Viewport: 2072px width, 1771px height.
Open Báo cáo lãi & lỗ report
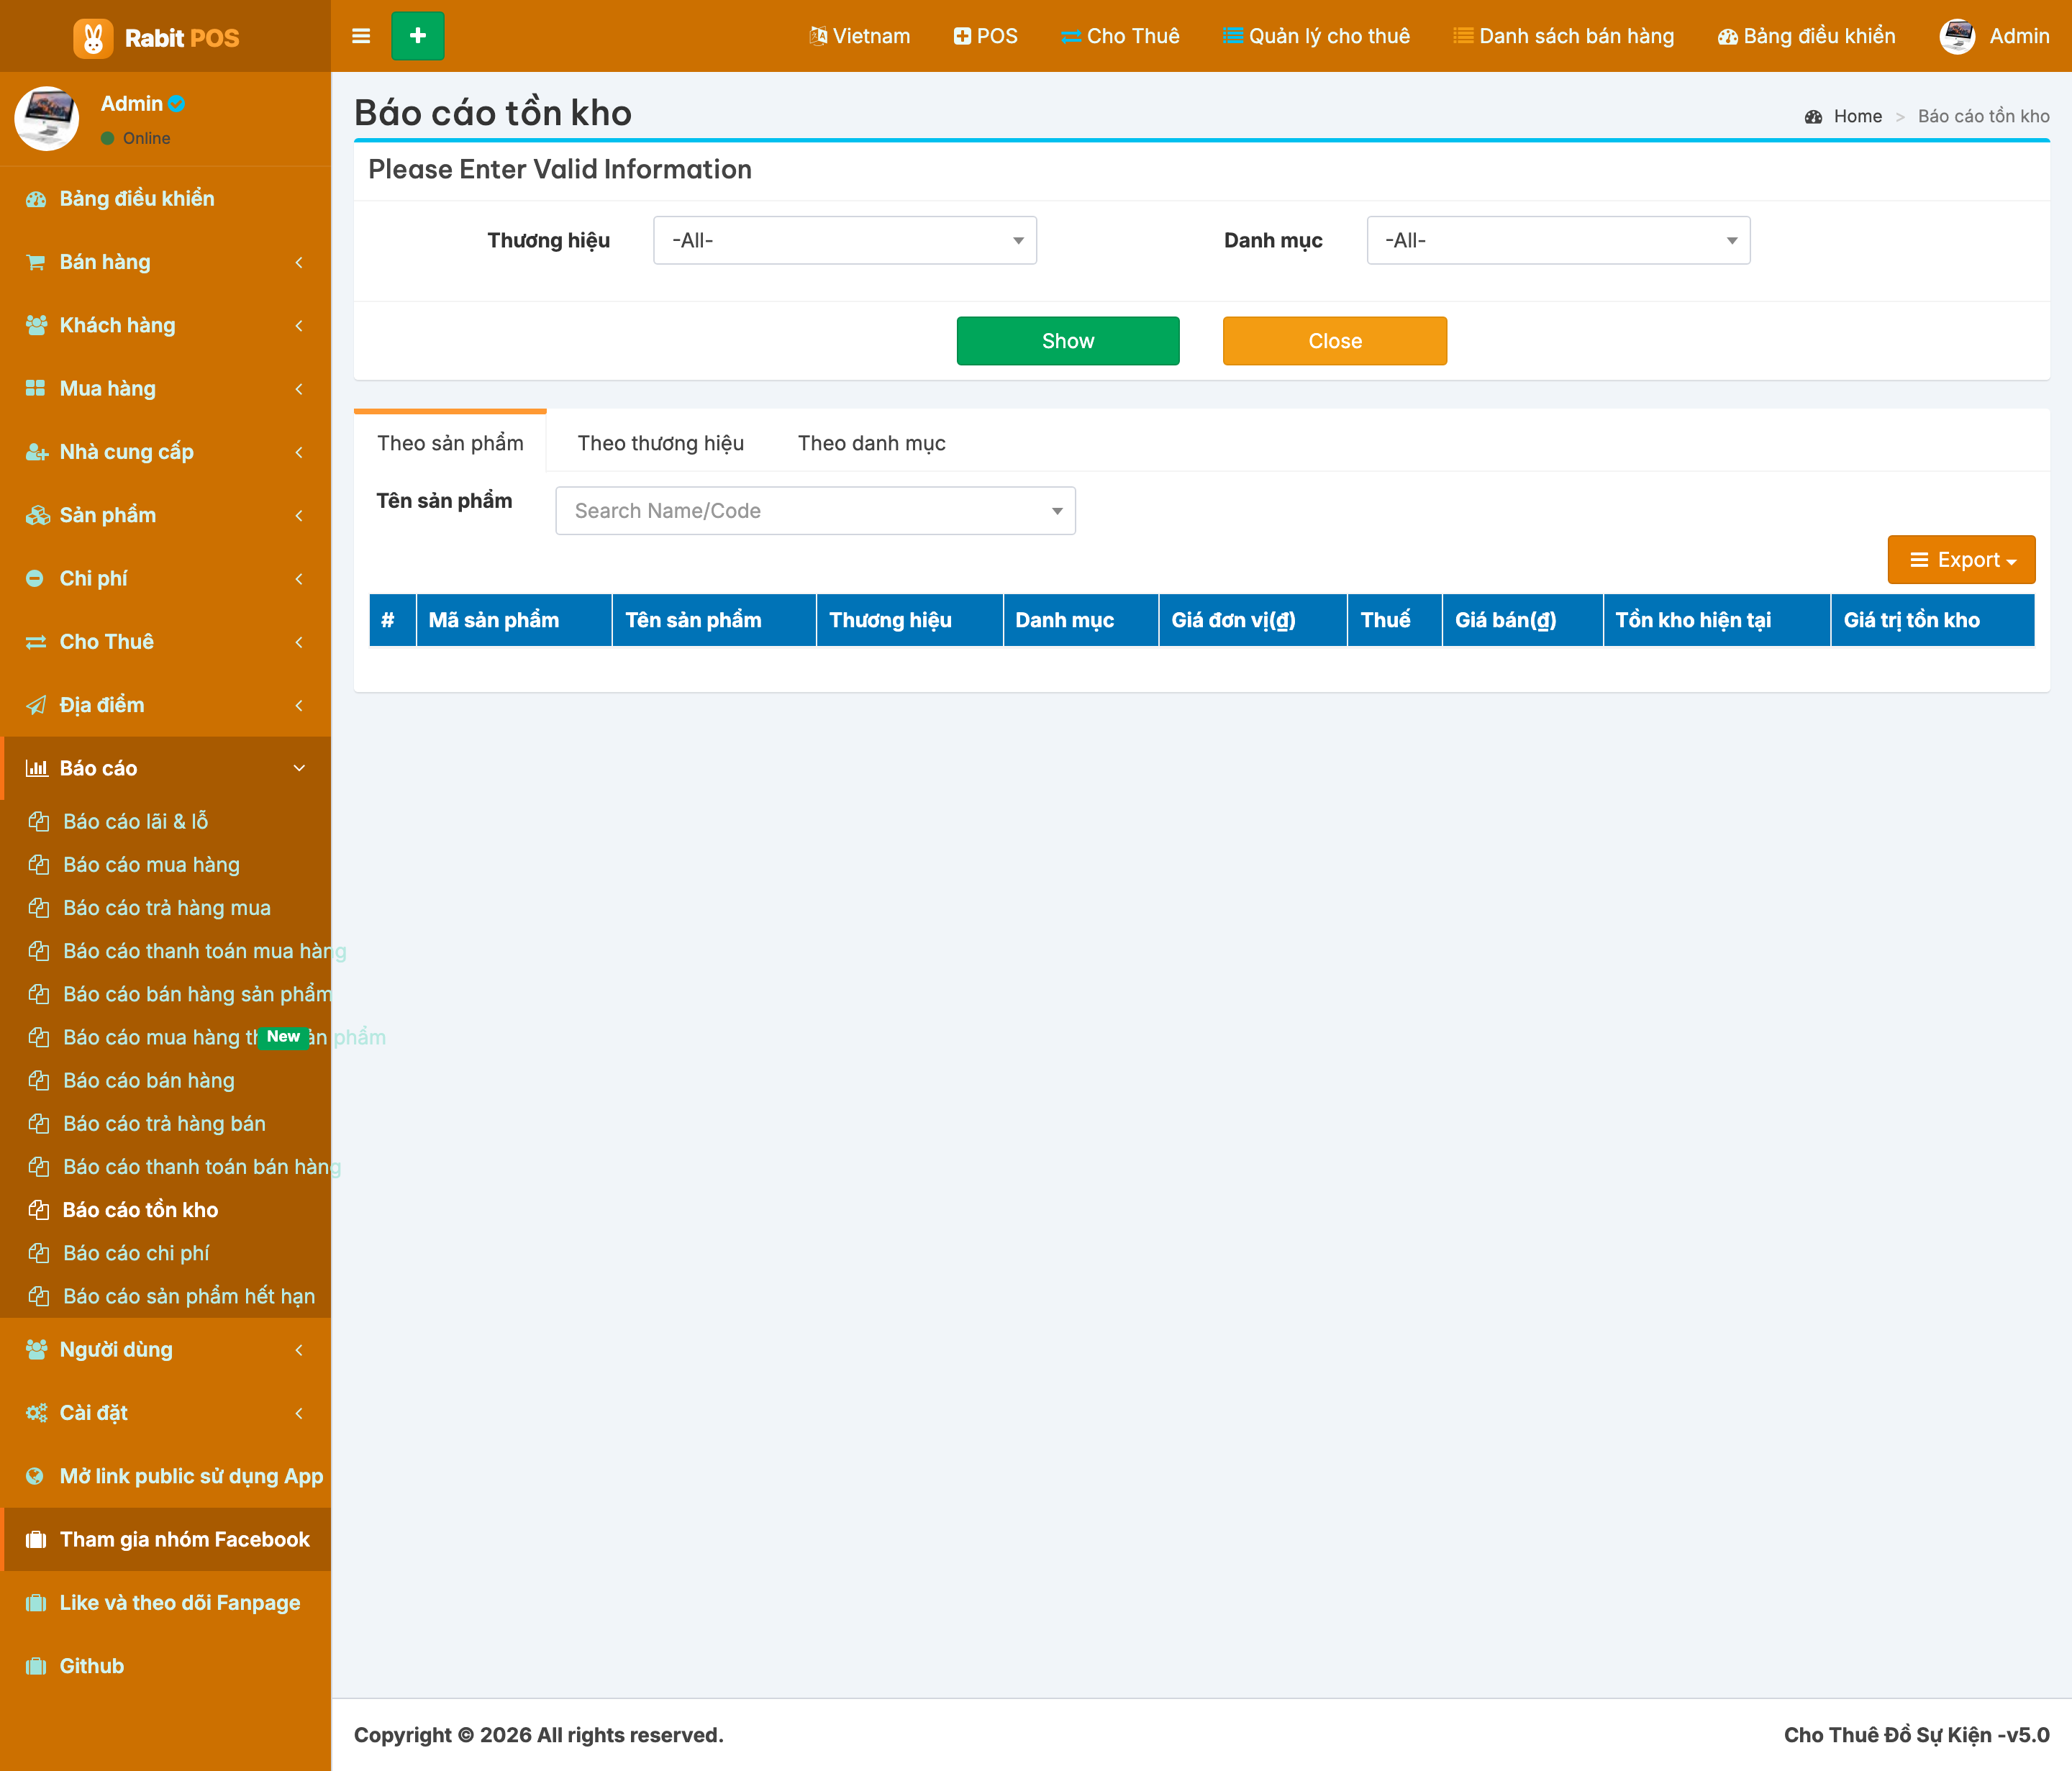tap(135, 821)
